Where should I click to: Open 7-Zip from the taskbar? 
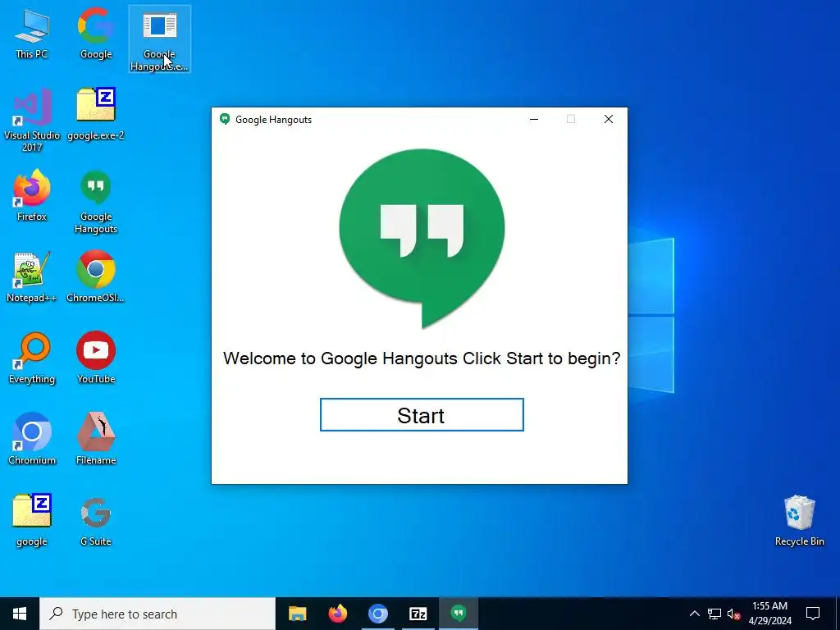(418, 614)
